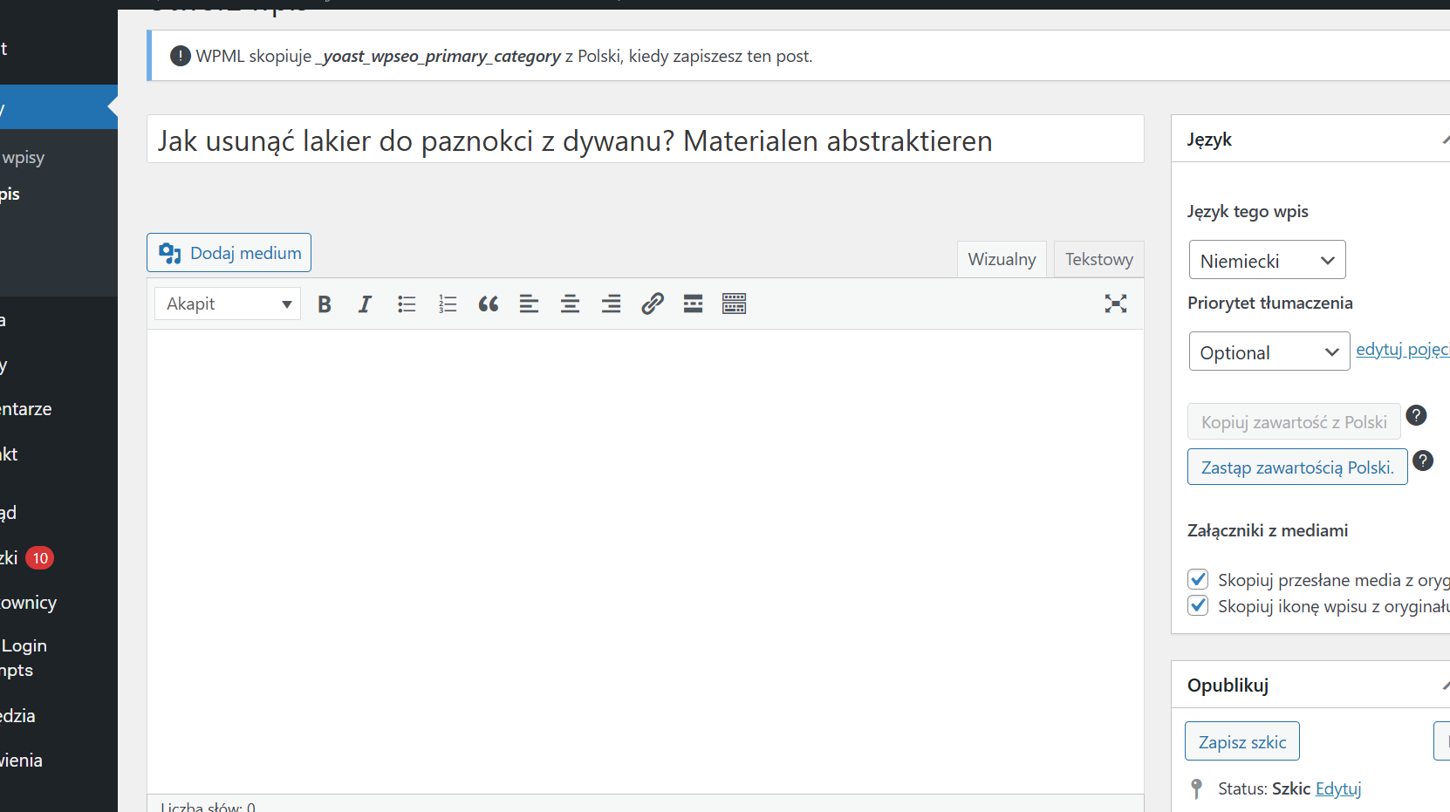Uncheck copy uploaded media from original
The width and height of the screenshot is (1450, 812).
pyautogui.click(x=1198, y=579)
